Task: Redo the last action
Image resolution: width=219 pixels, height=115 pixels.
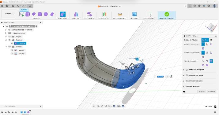Action: click(x=23, y=6)
